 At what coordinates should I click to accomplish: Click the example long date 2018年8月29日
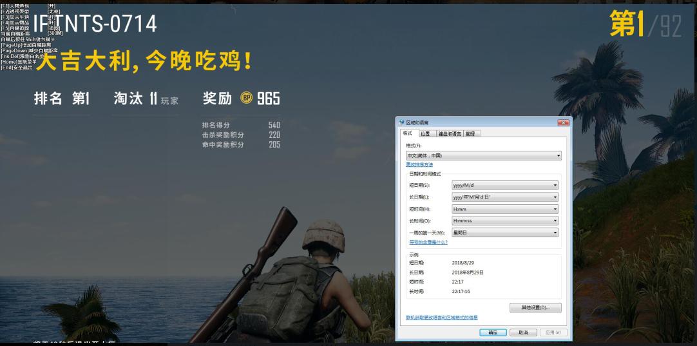tap(468, 272)
